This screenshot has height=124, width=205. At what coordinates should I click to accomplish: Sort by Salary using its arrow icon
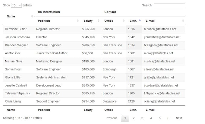point(99,21)
